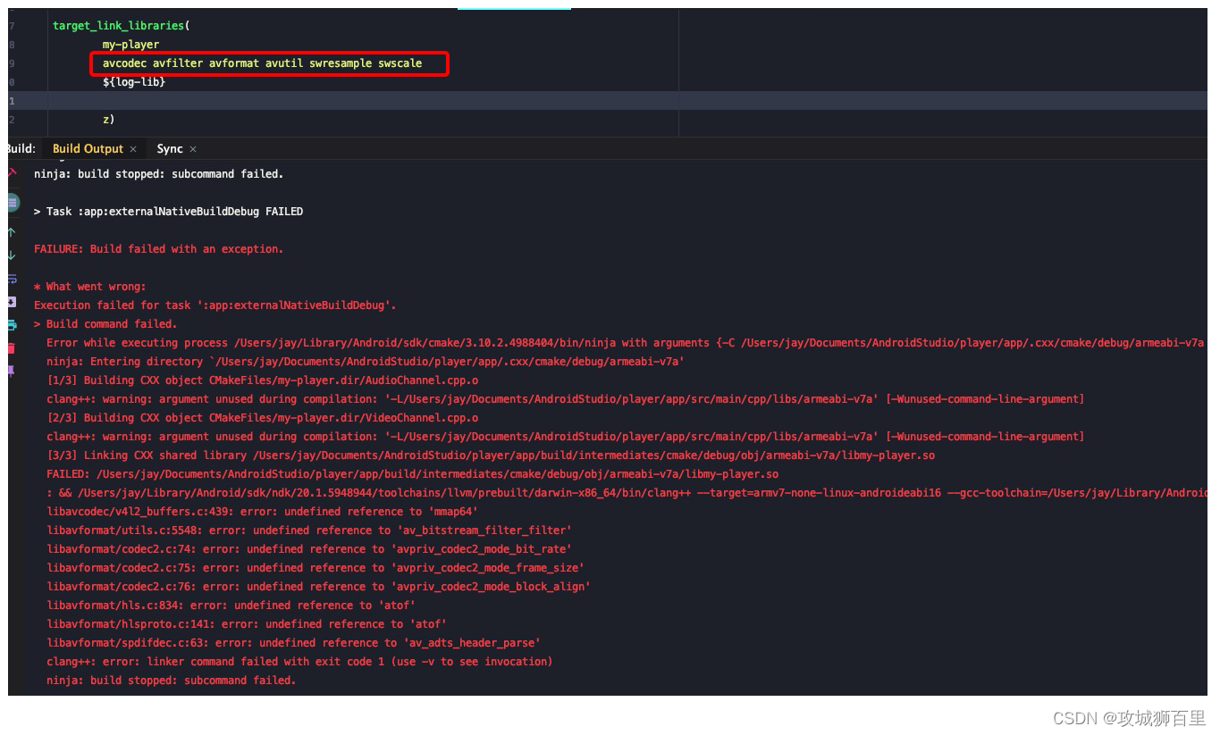Screen dimensions: 1220x735
Task: Click the 'av_bitstream_filter_filter' error line
Action: [x=309, y=530]
